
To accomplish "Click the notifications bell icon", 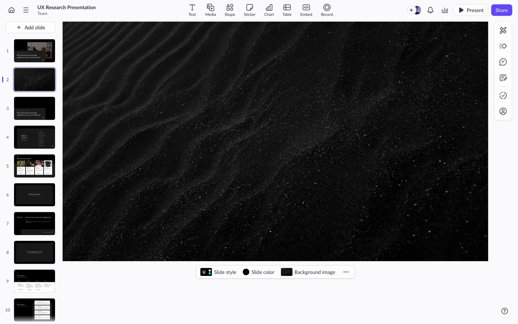I will pos(430,10).
